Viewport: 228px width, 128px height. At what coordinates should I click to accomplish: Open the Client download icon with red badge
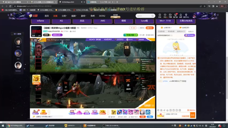click(176, 16)
